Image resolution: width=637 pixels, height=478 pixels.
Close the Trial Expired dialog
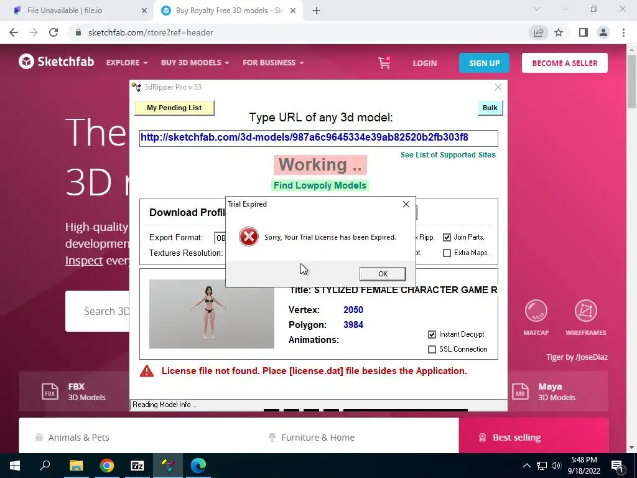pyautogui.click(x=406, y=204)
